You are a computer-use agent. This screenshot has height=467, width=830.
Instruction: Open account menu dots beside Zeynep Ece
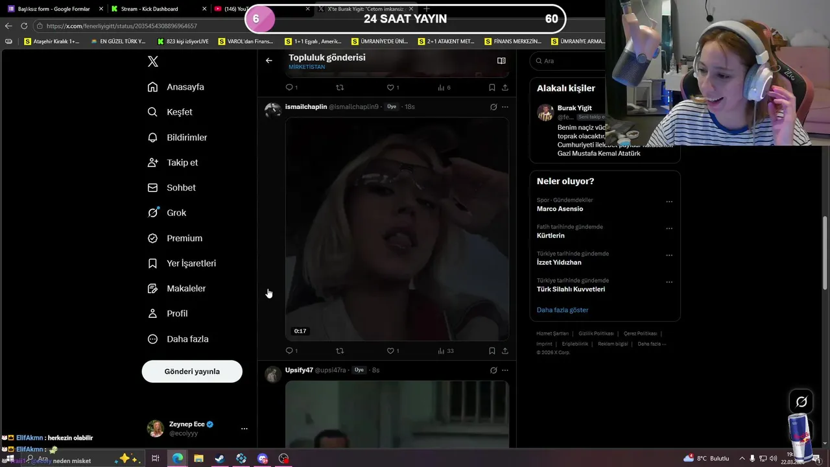(244, 429)
